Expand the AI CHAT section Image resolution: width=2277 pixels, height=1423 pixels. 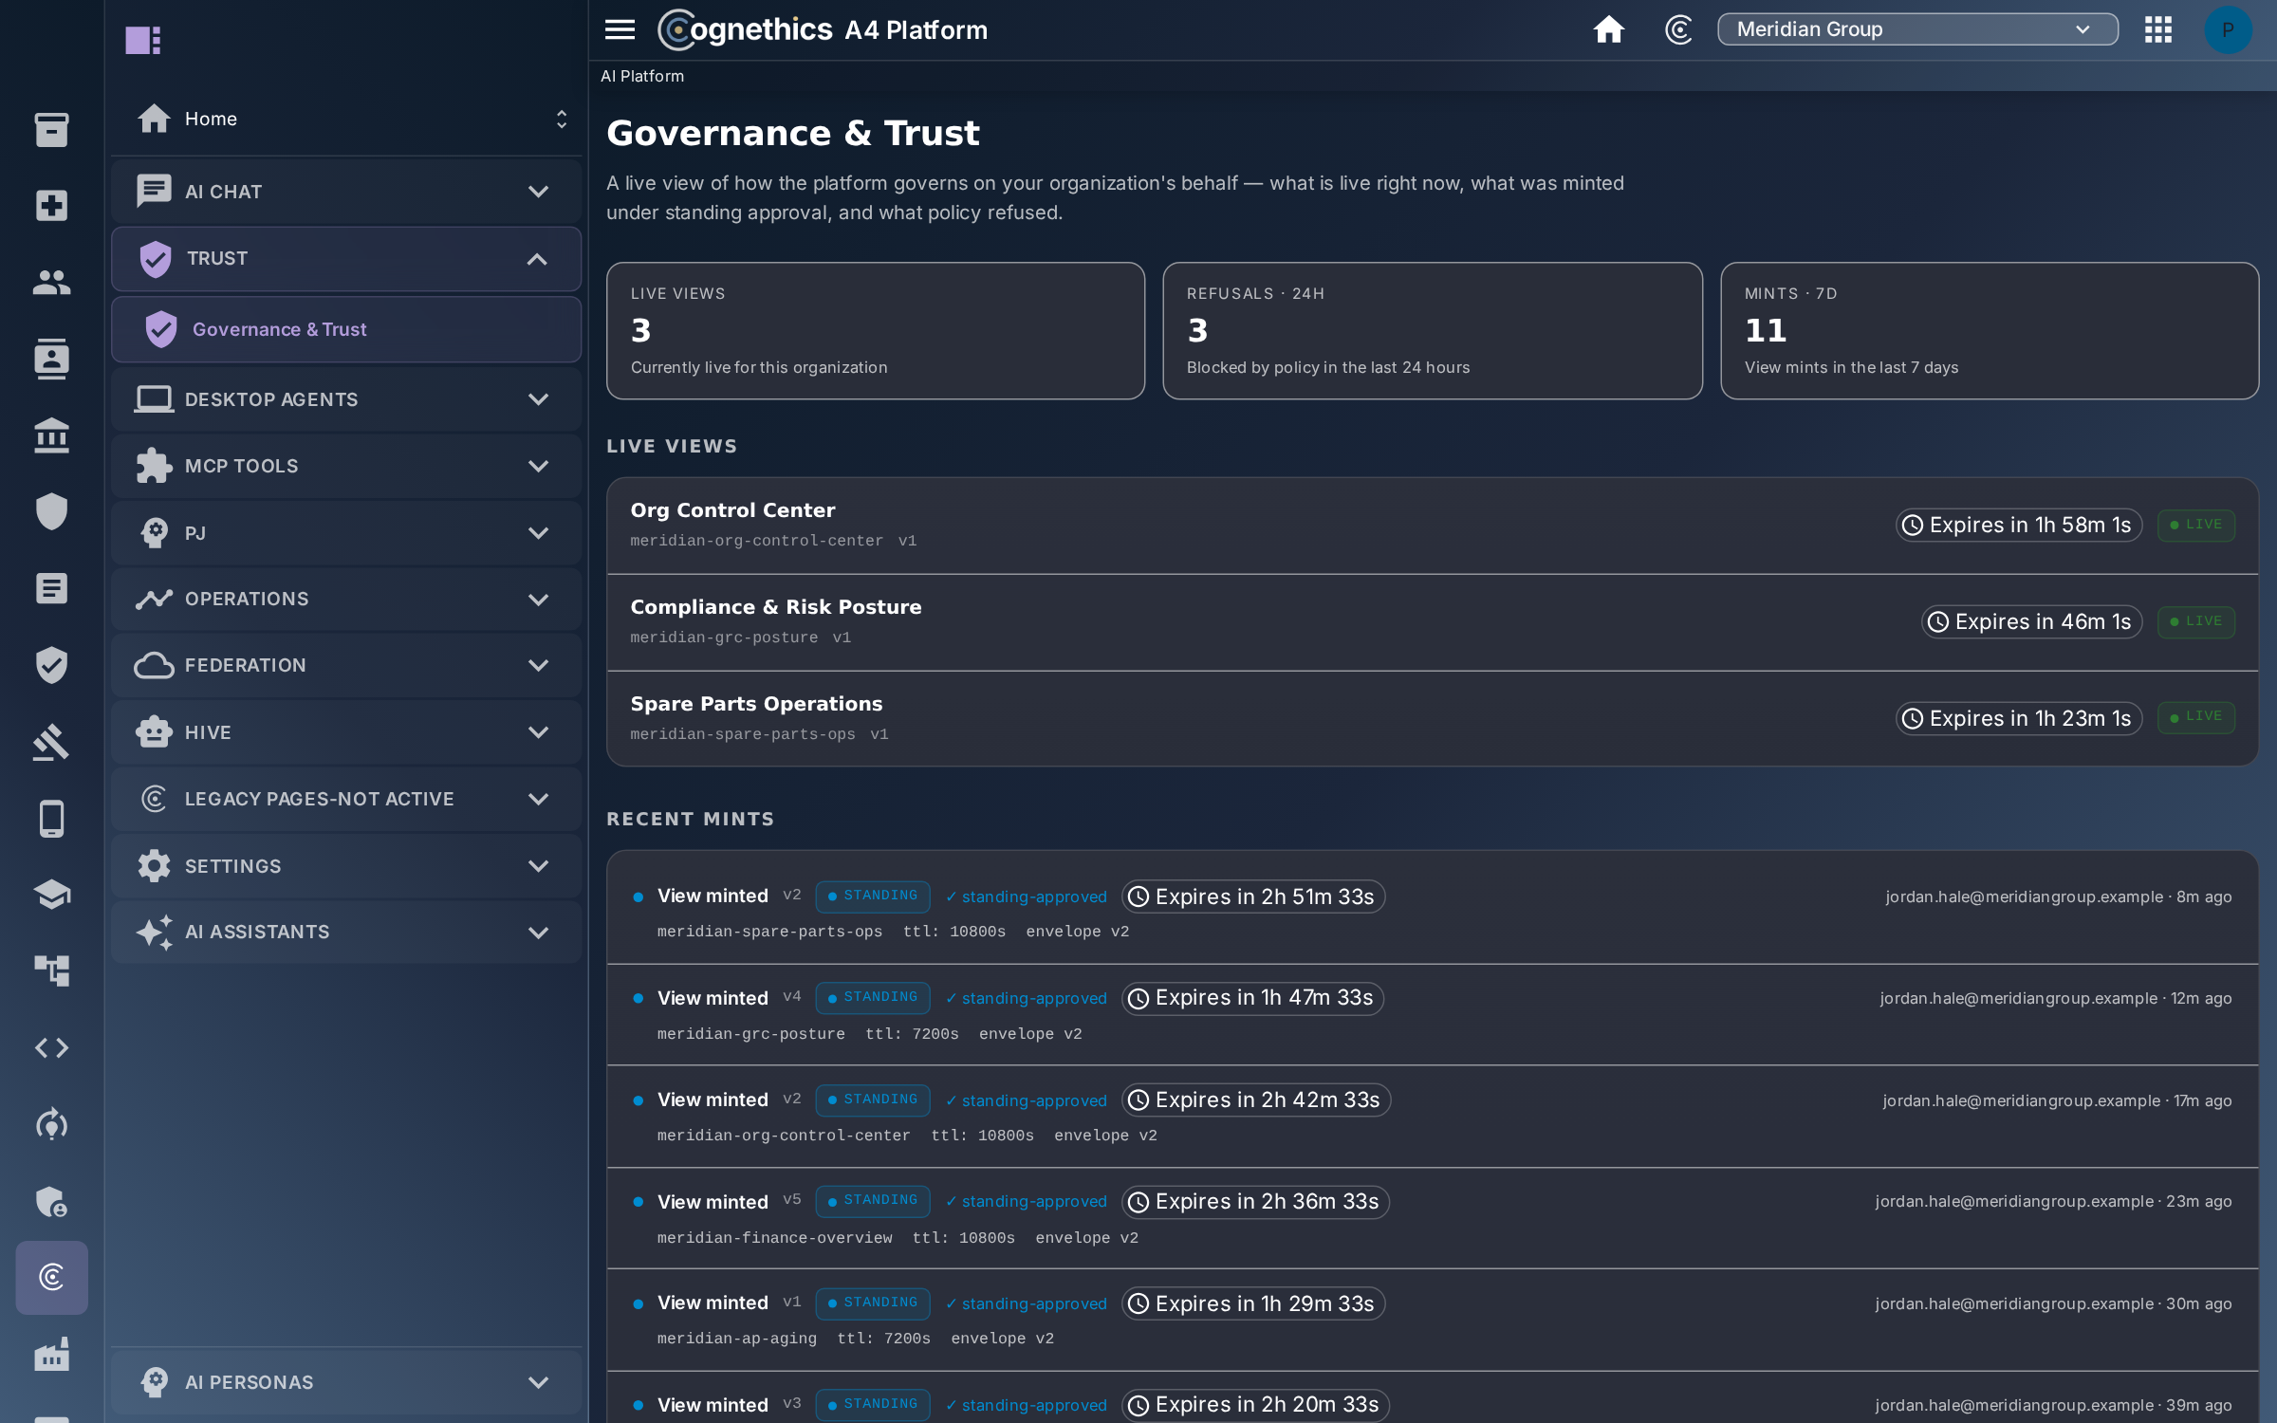345,192
